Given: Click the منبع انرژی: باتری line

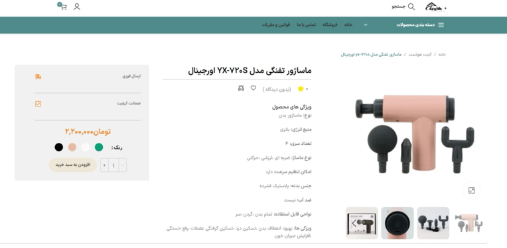Looking at the screenshot, I should tap(295, 130).
